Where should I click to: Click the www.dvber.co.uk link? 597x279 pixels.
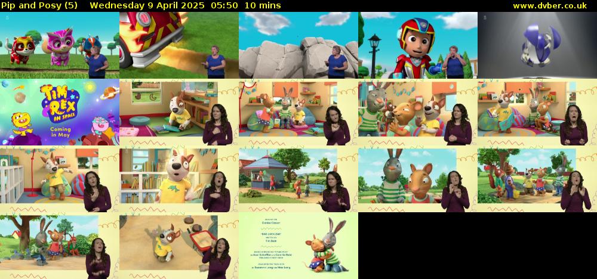(x=550, y=5)
